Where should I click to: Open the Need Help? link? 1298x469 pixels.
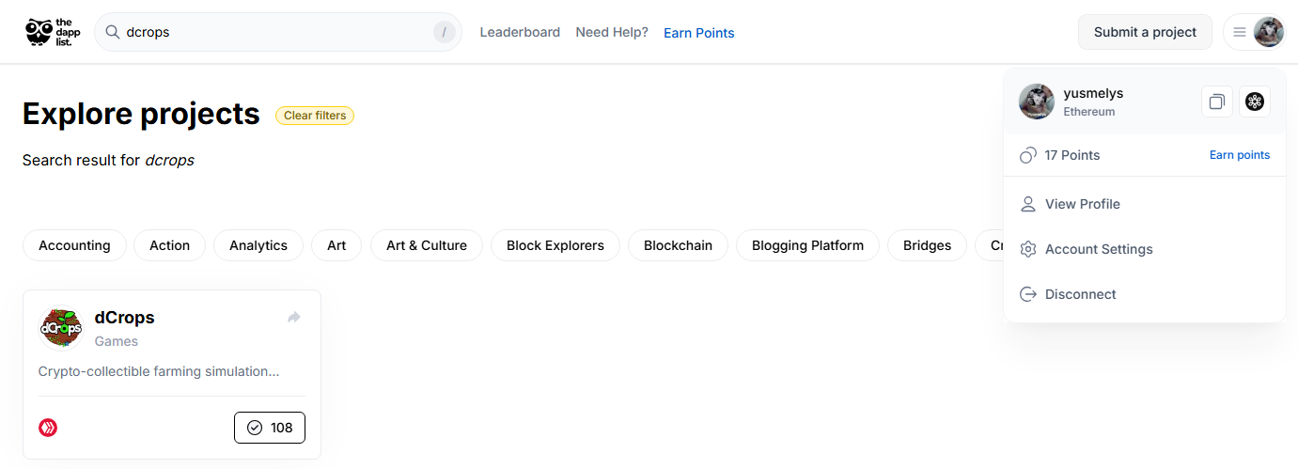[x=612, y=32]
